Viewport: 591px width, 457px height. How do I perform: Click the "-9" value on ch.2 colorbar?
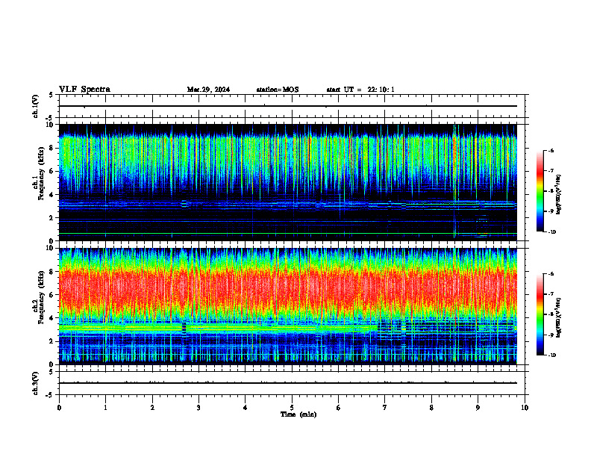551,335
